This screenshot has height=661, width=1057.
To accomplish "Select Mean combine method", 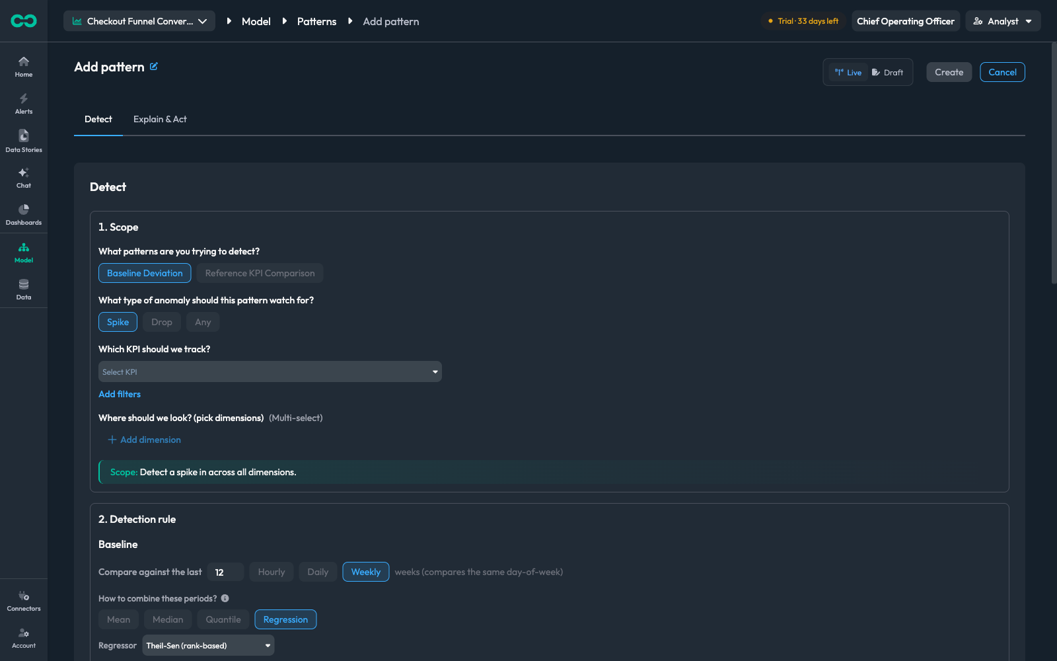I will click(119, 619).
